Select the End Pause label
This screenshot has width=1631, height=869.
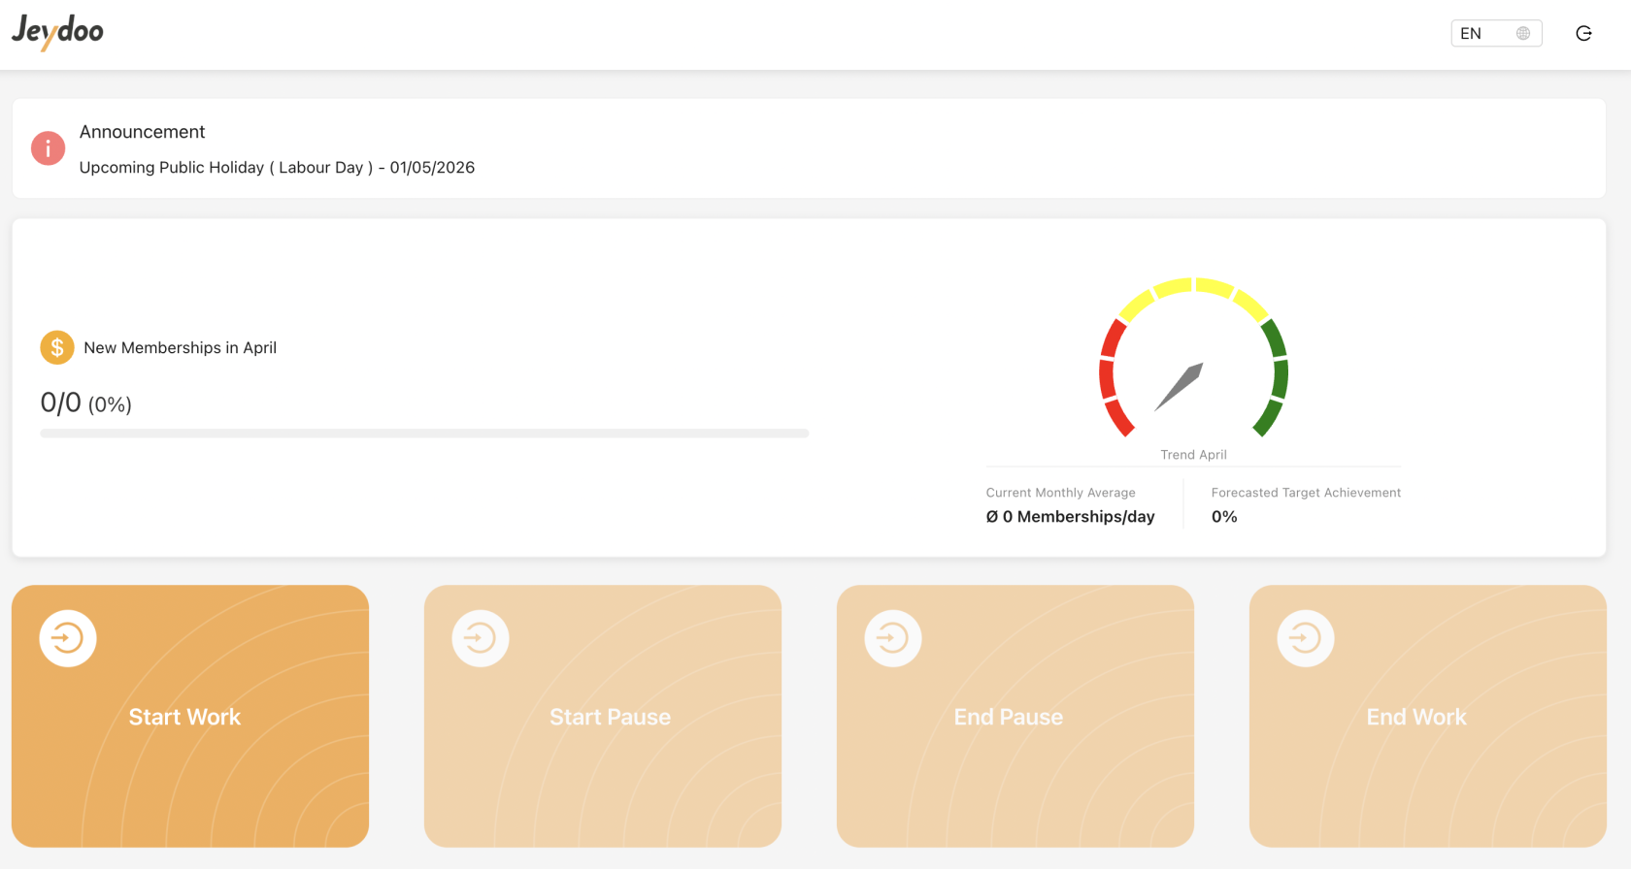click(1008, 717)
